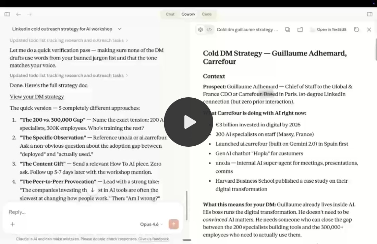The image size is (377, 244).
Task: Copy the document with the copy icon
Action: coord(288,29)
